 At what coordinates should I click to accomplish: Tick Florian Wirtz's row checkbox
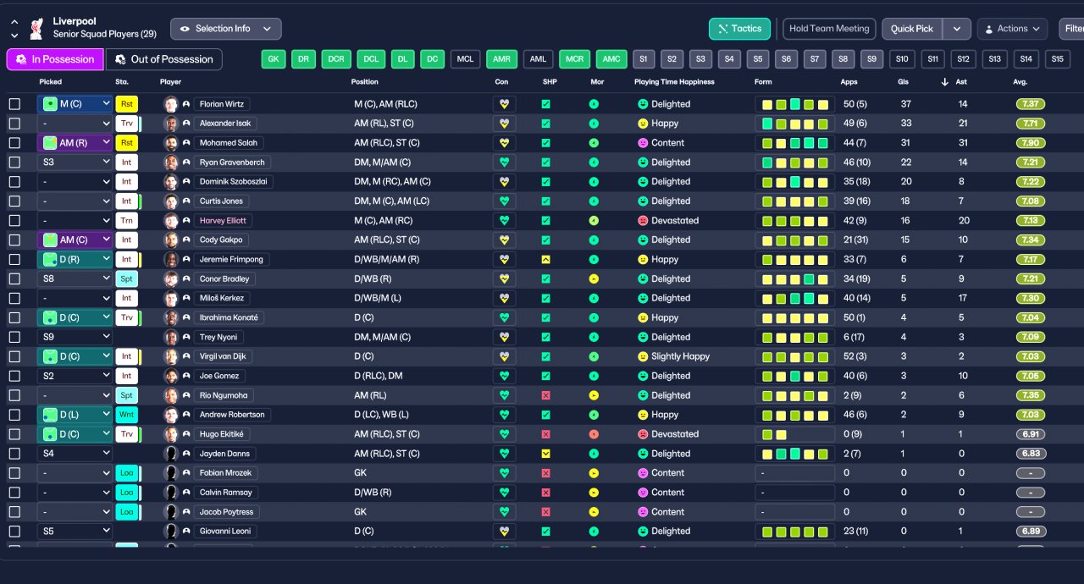(14, 104)
